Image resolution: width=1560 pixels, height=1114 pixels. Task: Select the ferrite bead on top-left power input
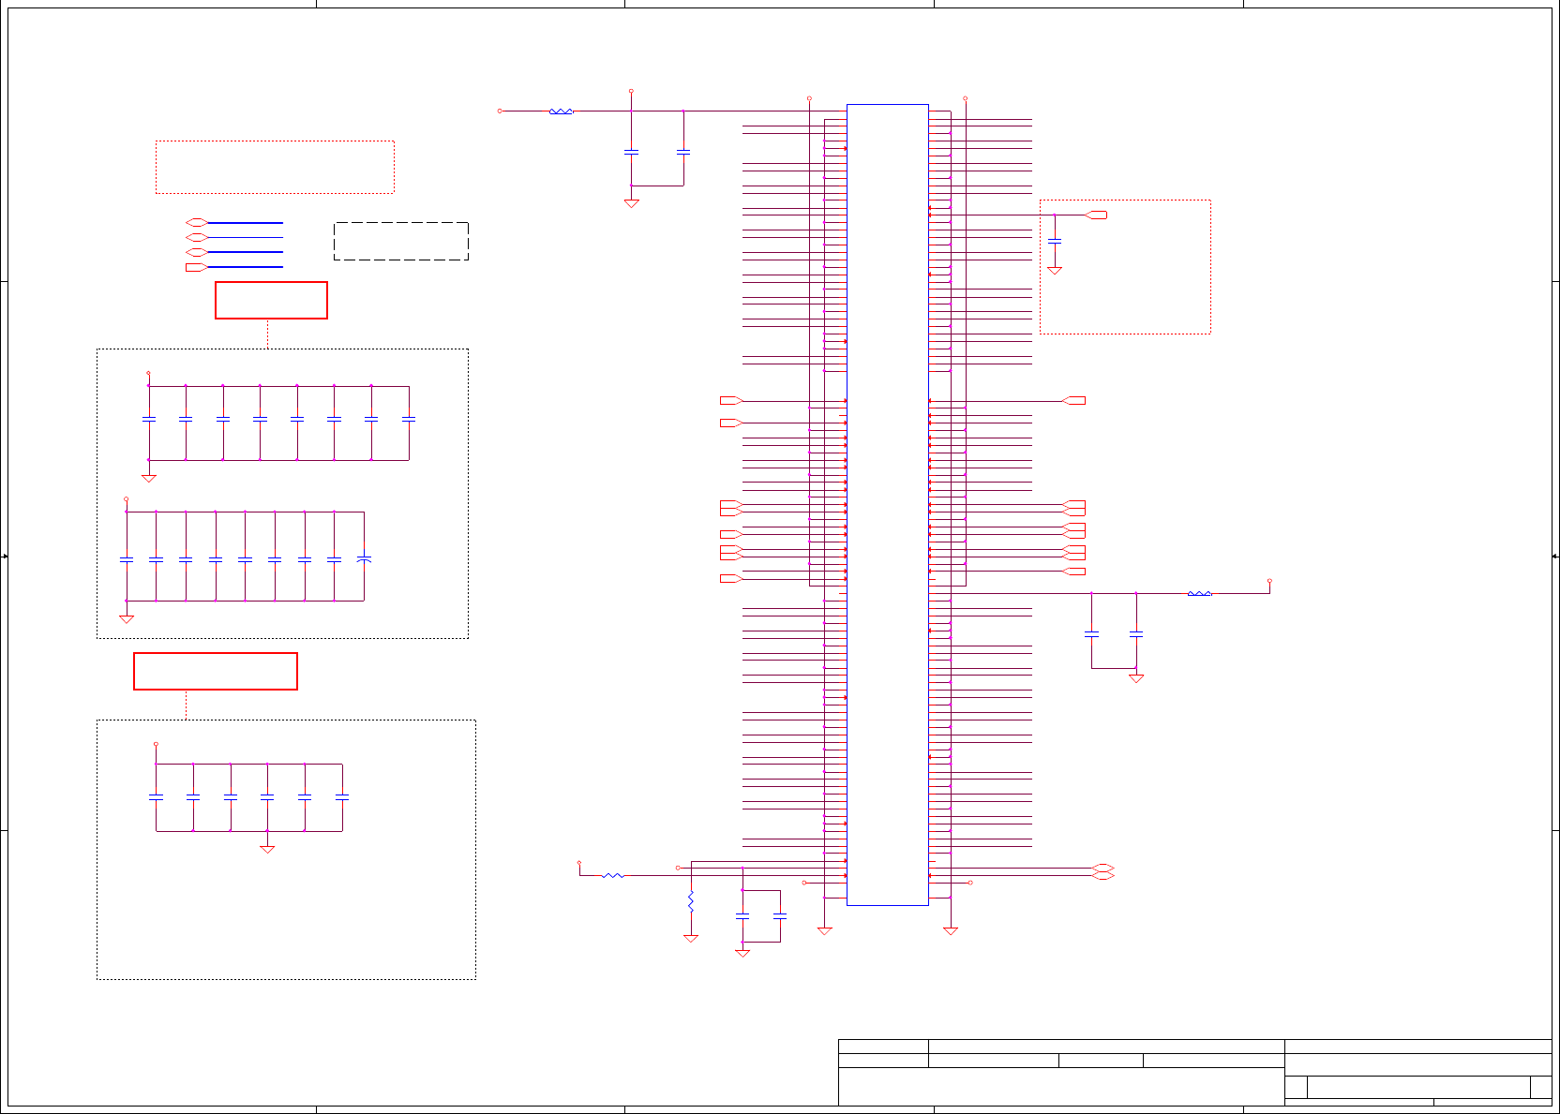(x=561, y=111)
